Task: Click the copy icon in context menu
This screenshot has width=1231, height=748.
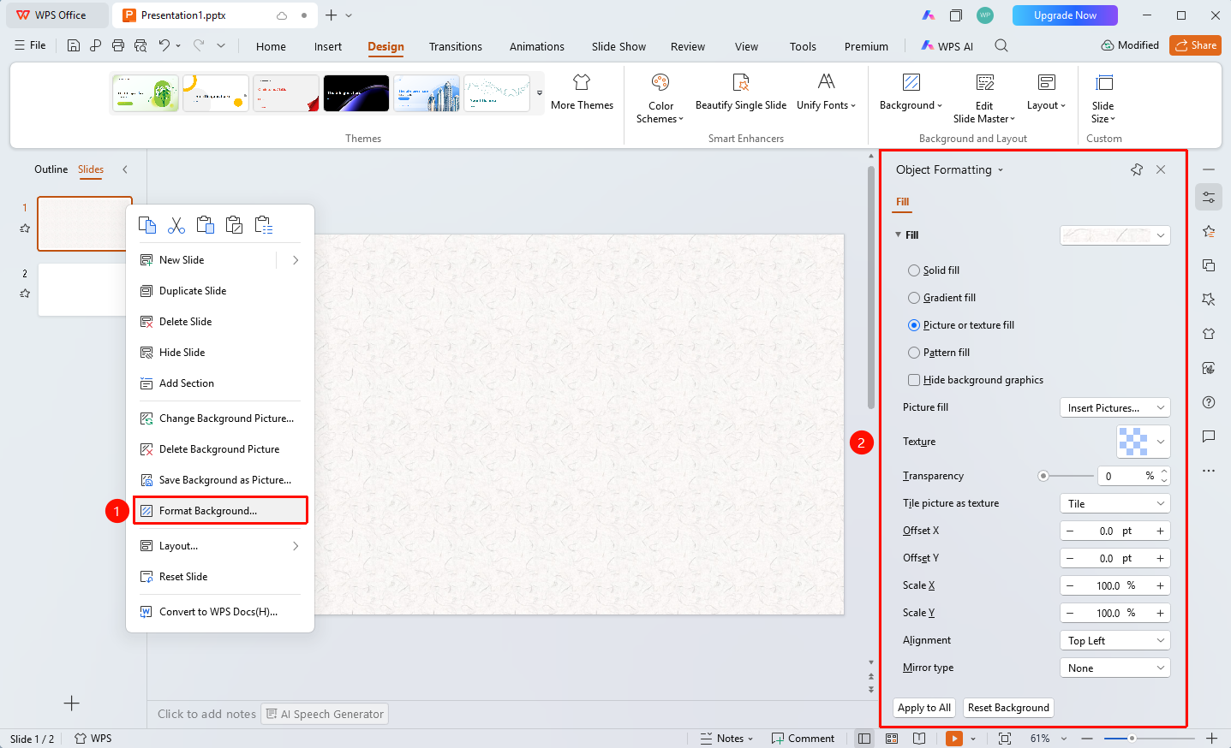Action: coord(147,225)
